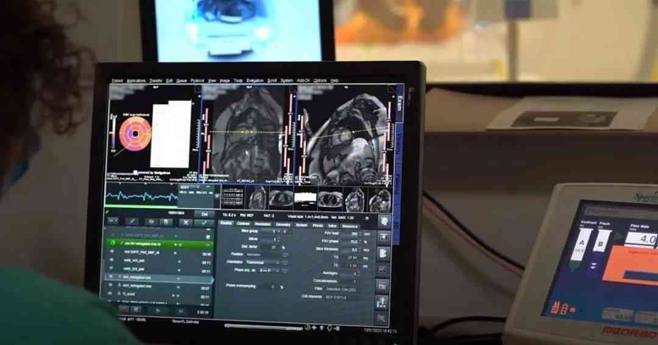Click the Slice thickness value field

[x=350, y=249]
